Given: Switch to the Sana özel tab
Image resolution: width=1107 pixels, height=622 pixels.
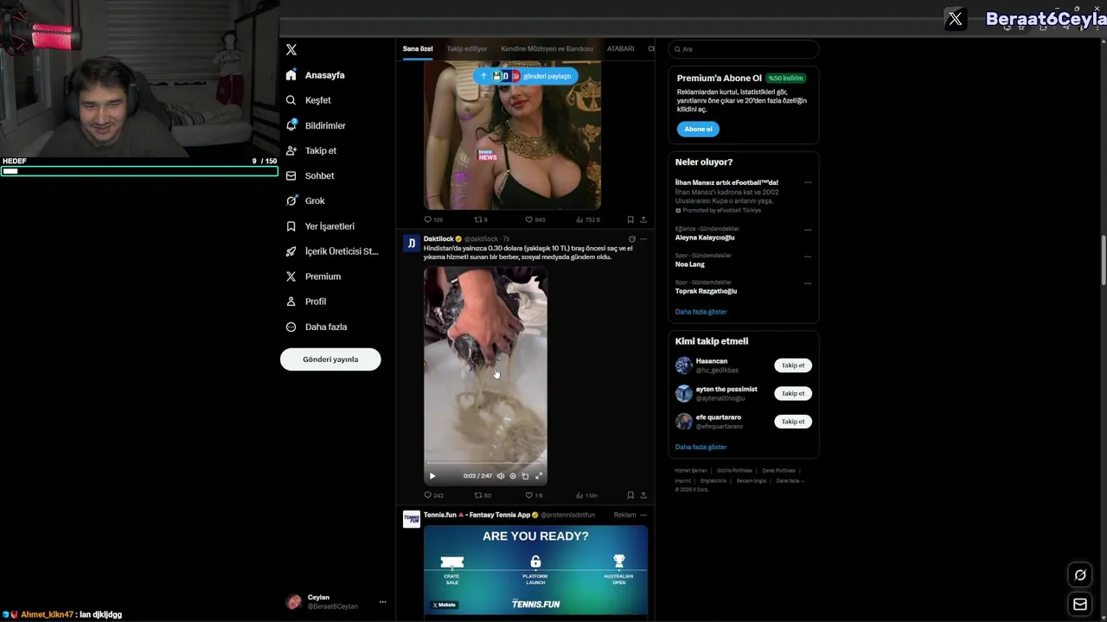Looking at the screenshot, I should click(418, 49).
